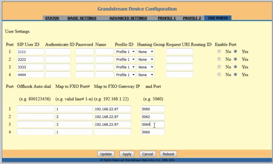273x164 pixels.
Task: Click the Apply button
Action: coord(127,154)
